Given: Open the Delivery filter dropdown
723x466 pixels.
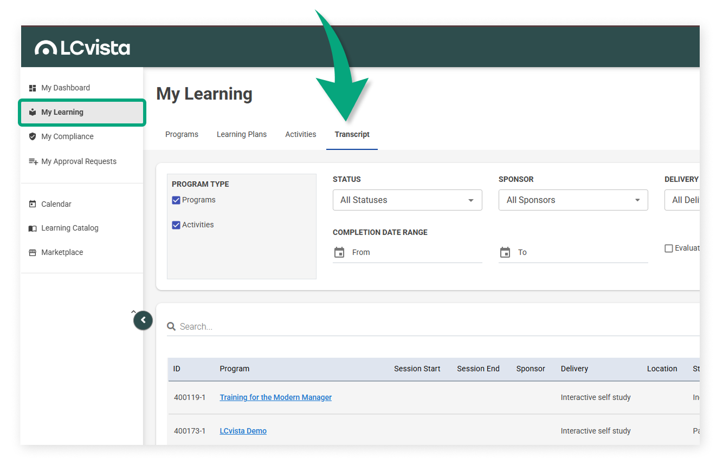Looking at the screenshot, I should (682, 200).
